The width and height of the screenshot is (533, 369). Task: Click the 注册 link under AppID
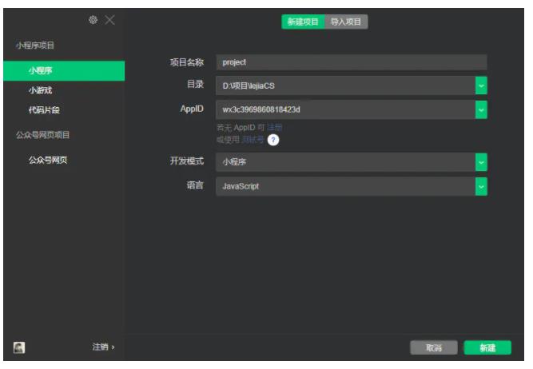274,127
